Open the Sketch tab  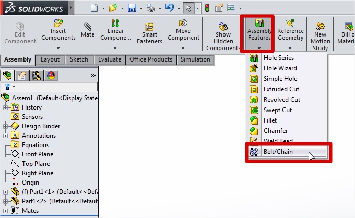click(x=79, y=59)
